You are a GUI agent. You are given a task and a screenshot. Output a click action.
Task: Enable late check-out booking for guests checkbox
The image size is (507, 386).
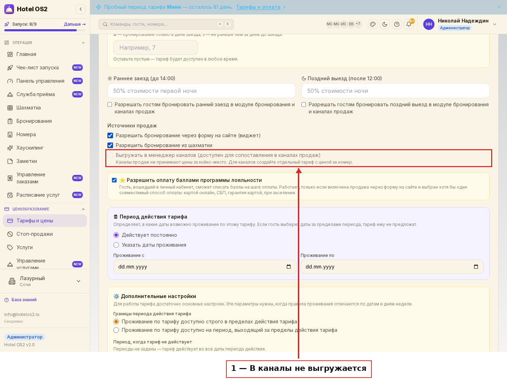(x=304, y=105)
